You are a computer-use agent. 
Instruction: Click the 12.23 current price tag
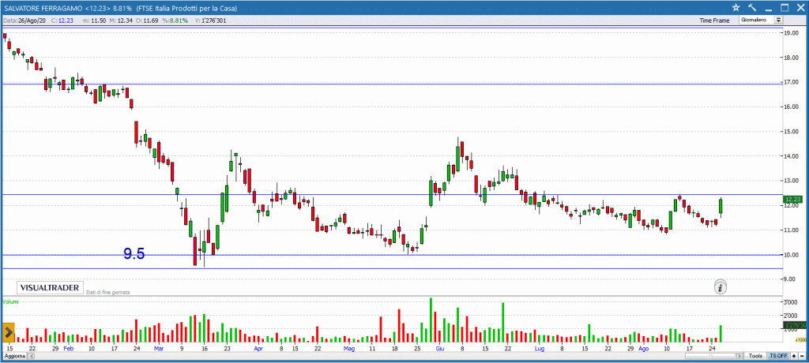pos(792,199)
